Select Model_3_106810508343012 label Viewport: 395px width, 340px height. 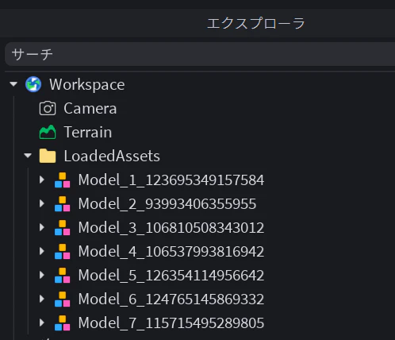point(171,228)
